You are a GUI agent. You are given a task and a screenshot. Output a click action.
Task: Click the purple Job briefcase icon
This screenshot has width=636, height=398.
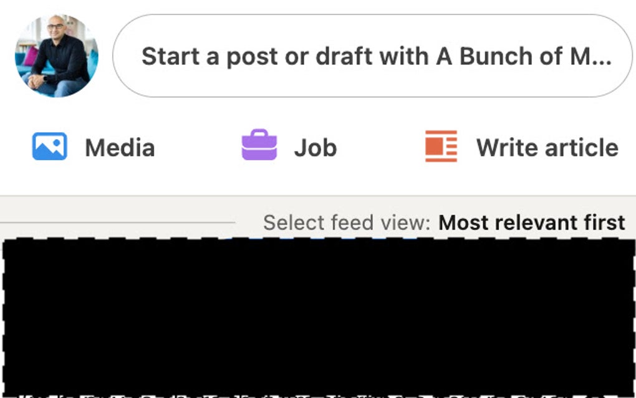[x=259, y=145]
